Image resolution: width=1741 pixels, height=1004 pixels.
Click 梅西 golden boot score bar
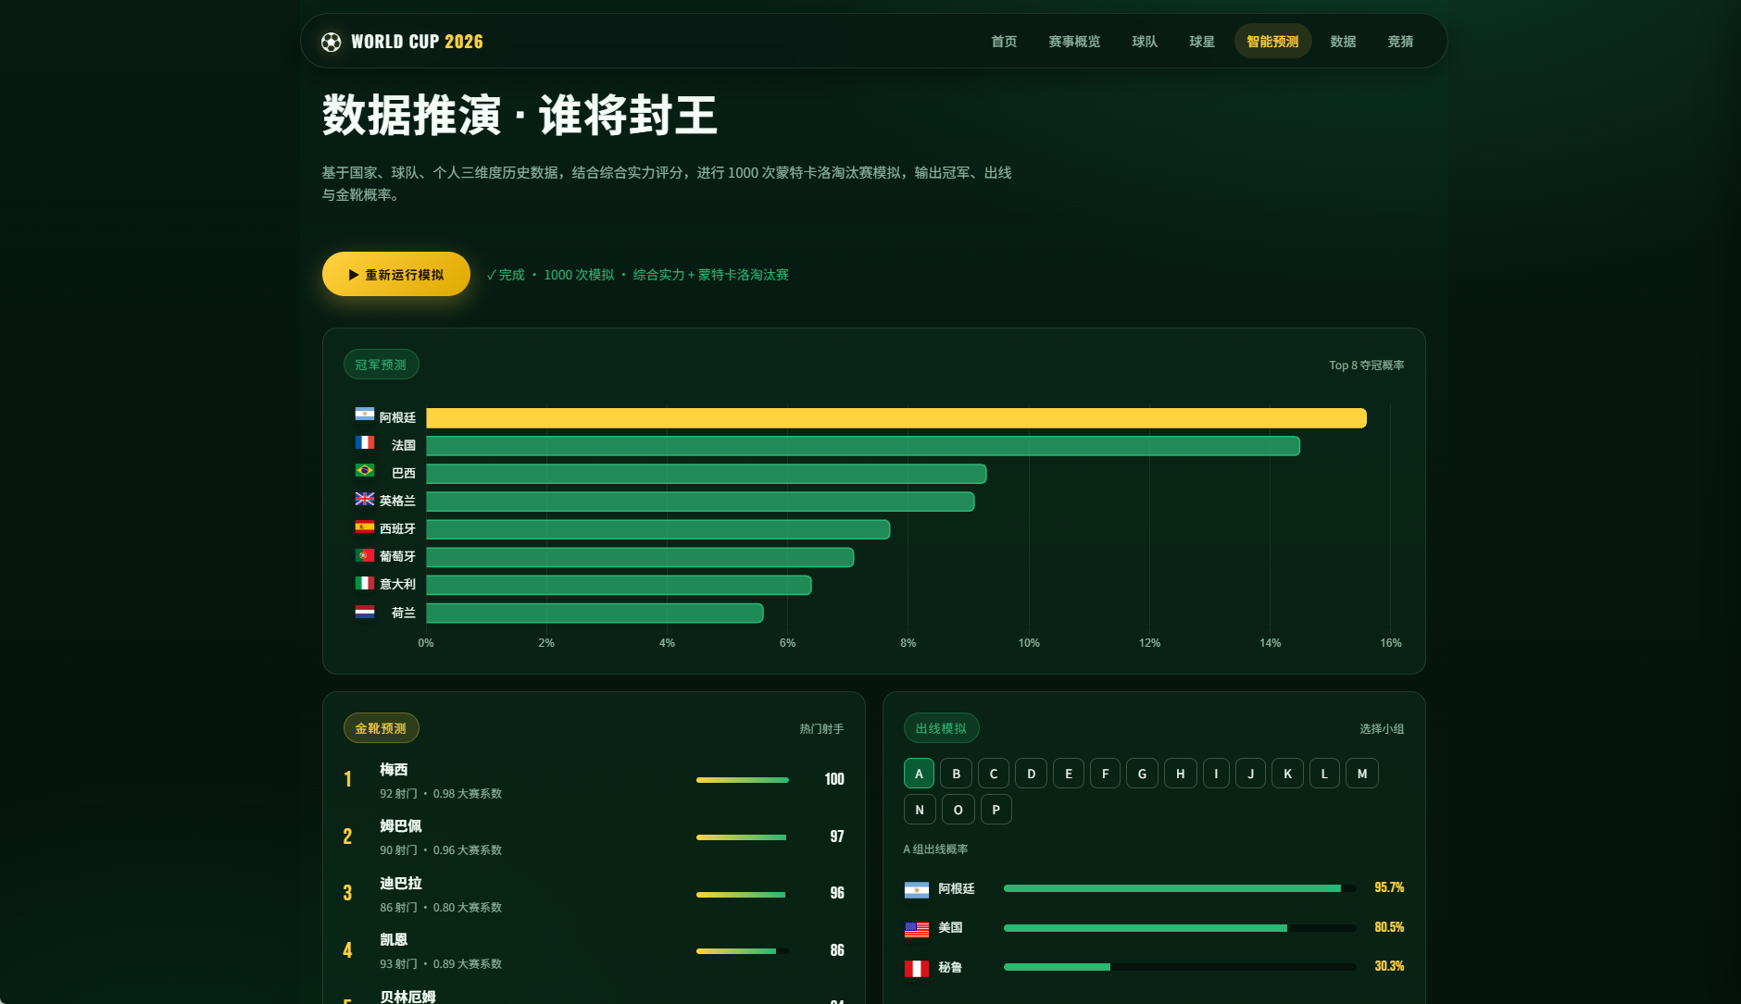tap(743, 780)
